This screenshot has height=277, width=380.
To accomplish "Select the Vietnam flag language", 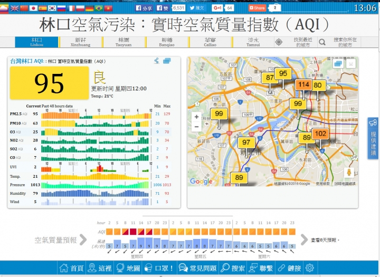I will pyautogui.click(x=108, y=8).
